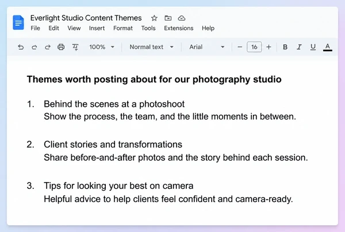Open the Insert menu
The height and width of the screenshot is (232, 345).
97,28
